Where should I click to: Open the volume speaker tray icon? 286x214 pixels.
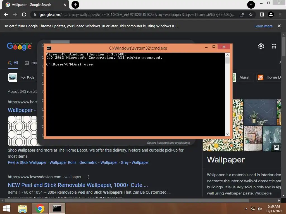[x=259, y=209]
